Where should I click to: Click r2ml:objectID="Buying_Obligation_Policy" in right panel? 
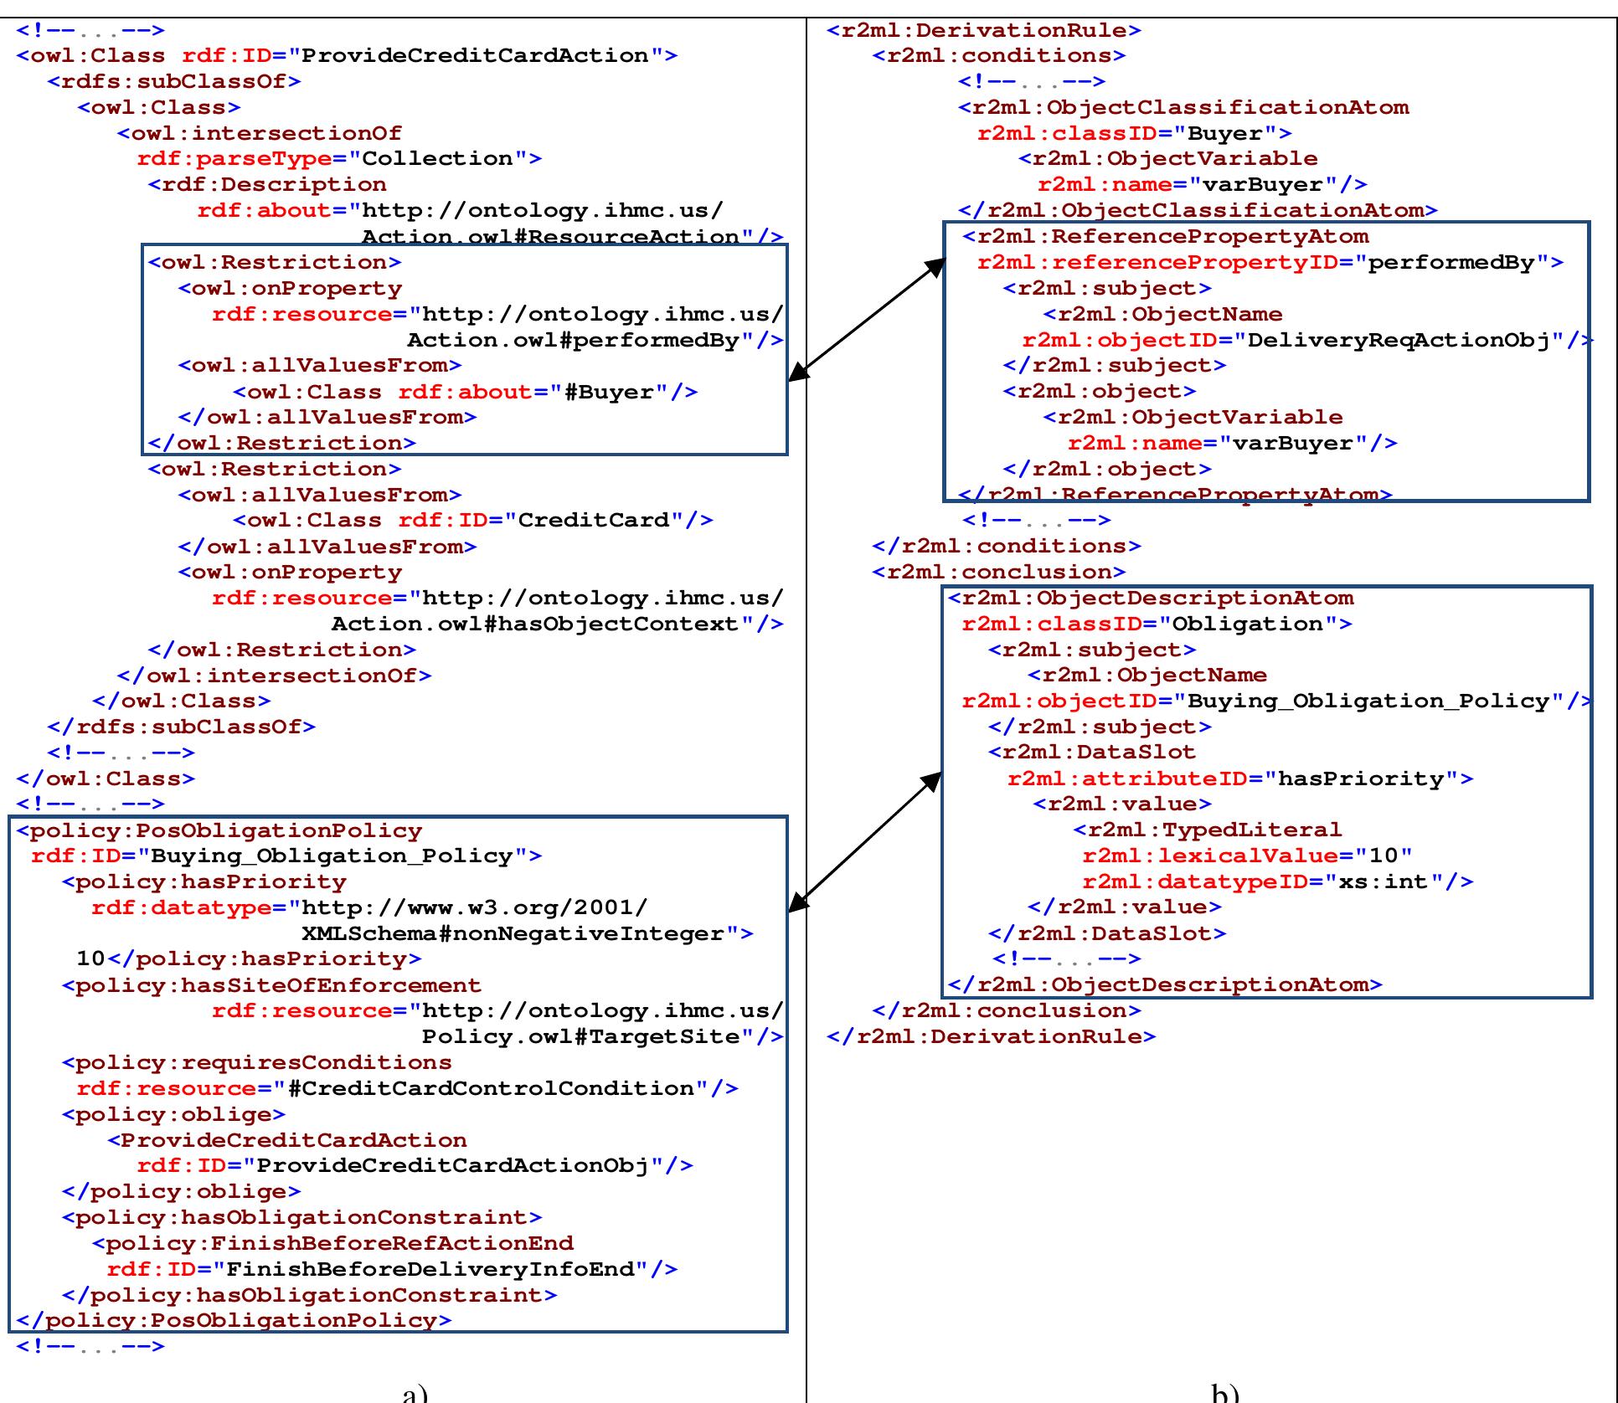(1264, 701)
